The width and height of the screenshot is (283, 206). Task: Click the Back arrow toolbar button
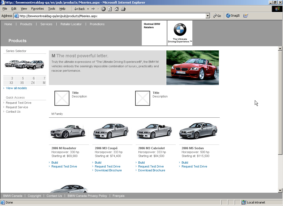[79, 9]
